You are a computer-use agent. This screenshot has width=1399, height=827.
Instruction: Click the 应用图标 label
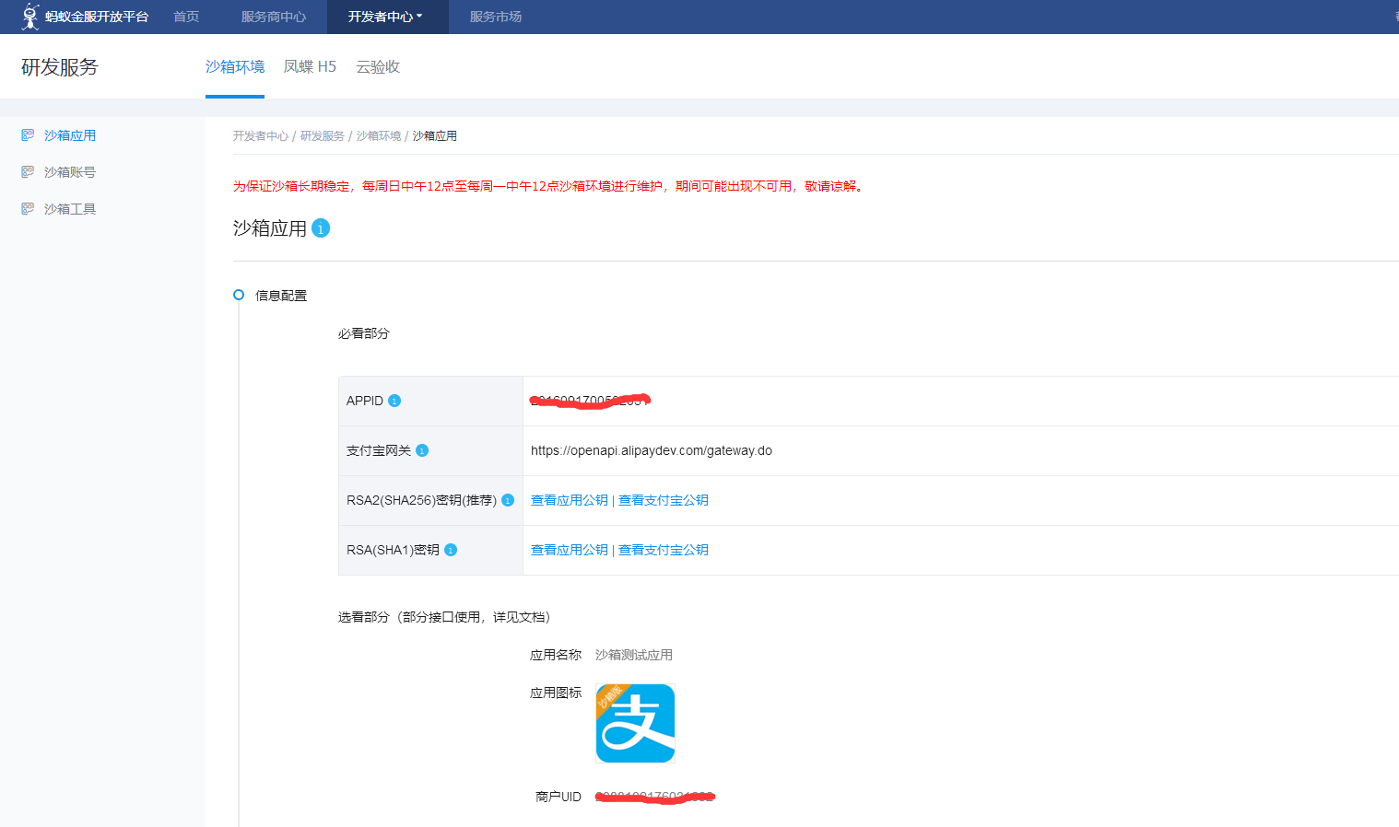pos(556,693)
